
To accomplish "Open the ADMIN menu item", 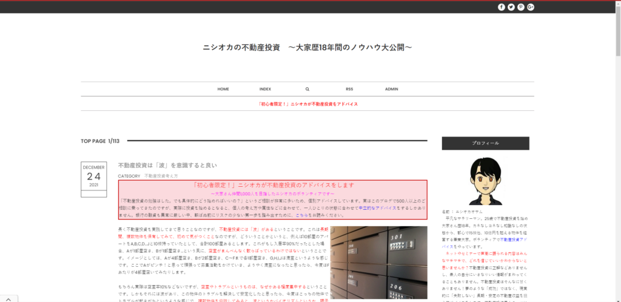I will [392, 89].
